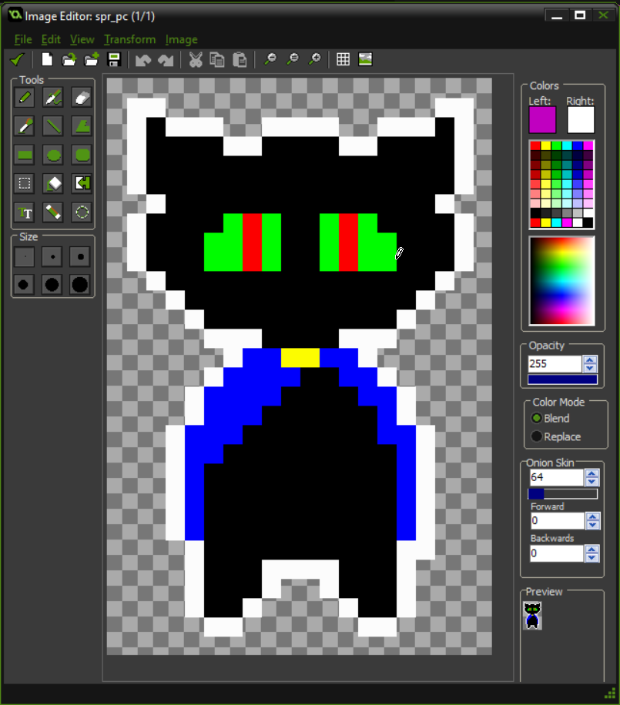This screenshot has height=705, width=620.
Task: Click the blue Opacity slider bar
Action: pos(562,379)
